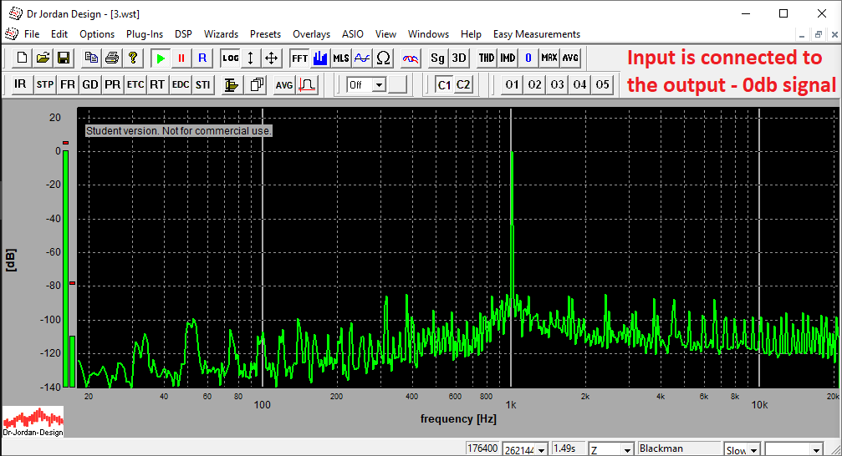Open the 3D view

[459, 58]
